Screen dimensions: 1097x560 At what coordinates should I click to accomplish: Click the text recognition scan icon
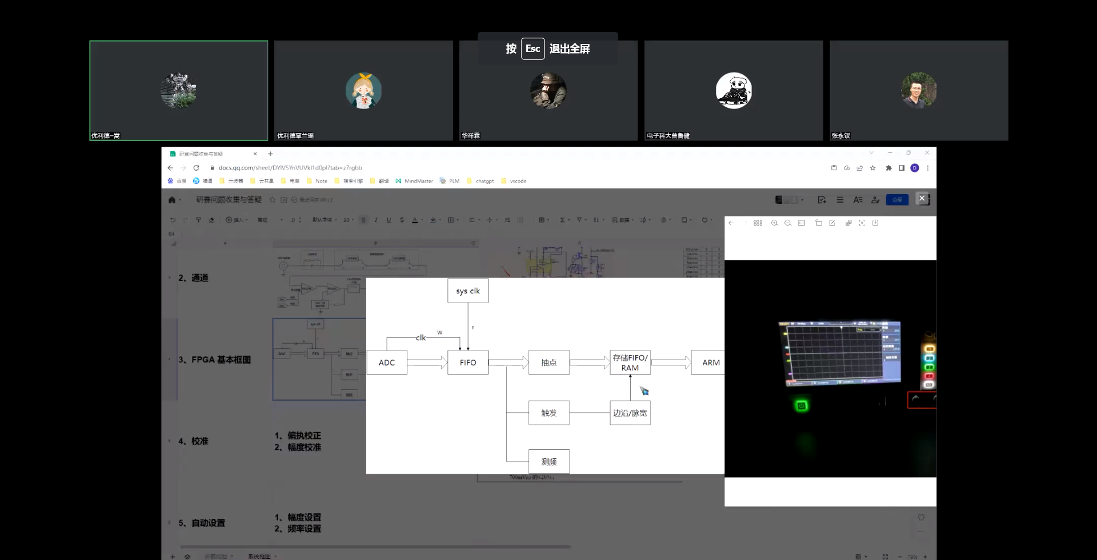(x=862, y=223)
